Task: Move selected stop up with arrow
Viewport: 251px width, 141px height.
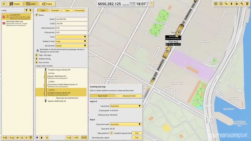Action: click(x=41, y=137)
